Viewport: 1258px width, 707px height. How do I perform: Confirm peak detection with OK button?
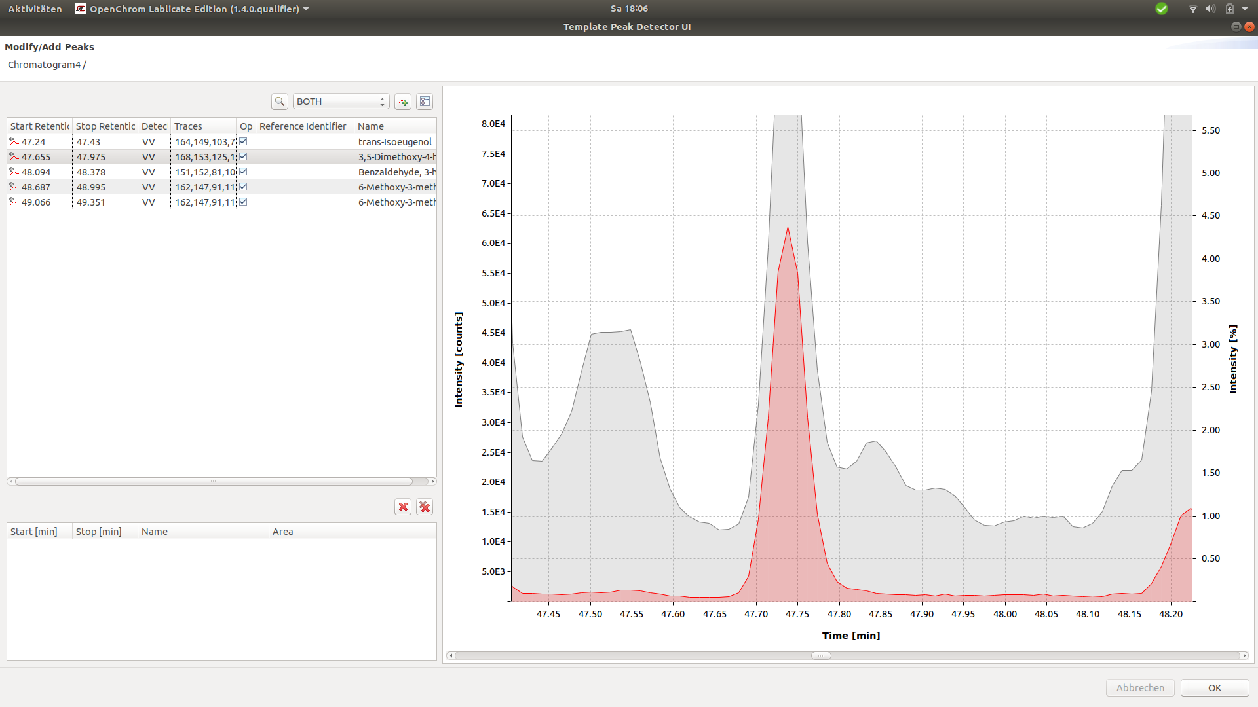click(x=1214, y=687)
